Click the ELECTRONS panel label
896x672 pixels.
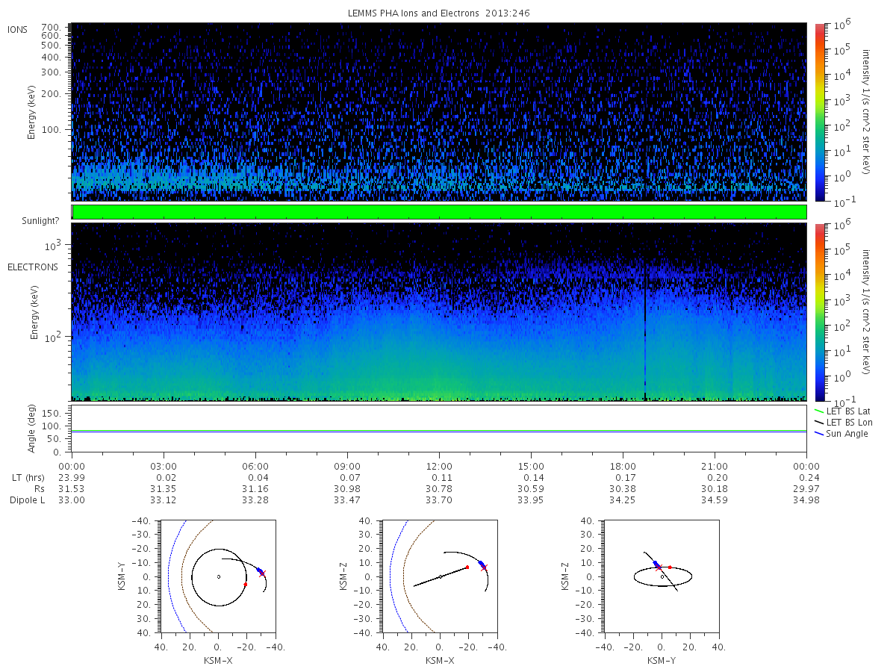coord(32,267)
